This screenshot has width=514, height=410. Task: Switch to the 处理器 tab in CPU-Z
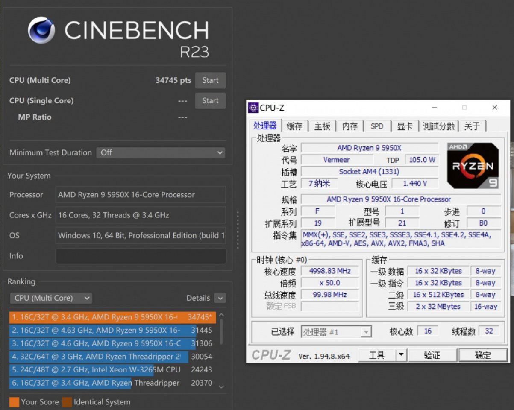click(265, 126)
